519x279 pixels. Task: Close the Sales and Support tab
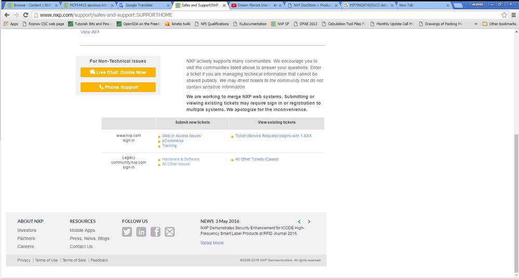[x=224, y=5]
